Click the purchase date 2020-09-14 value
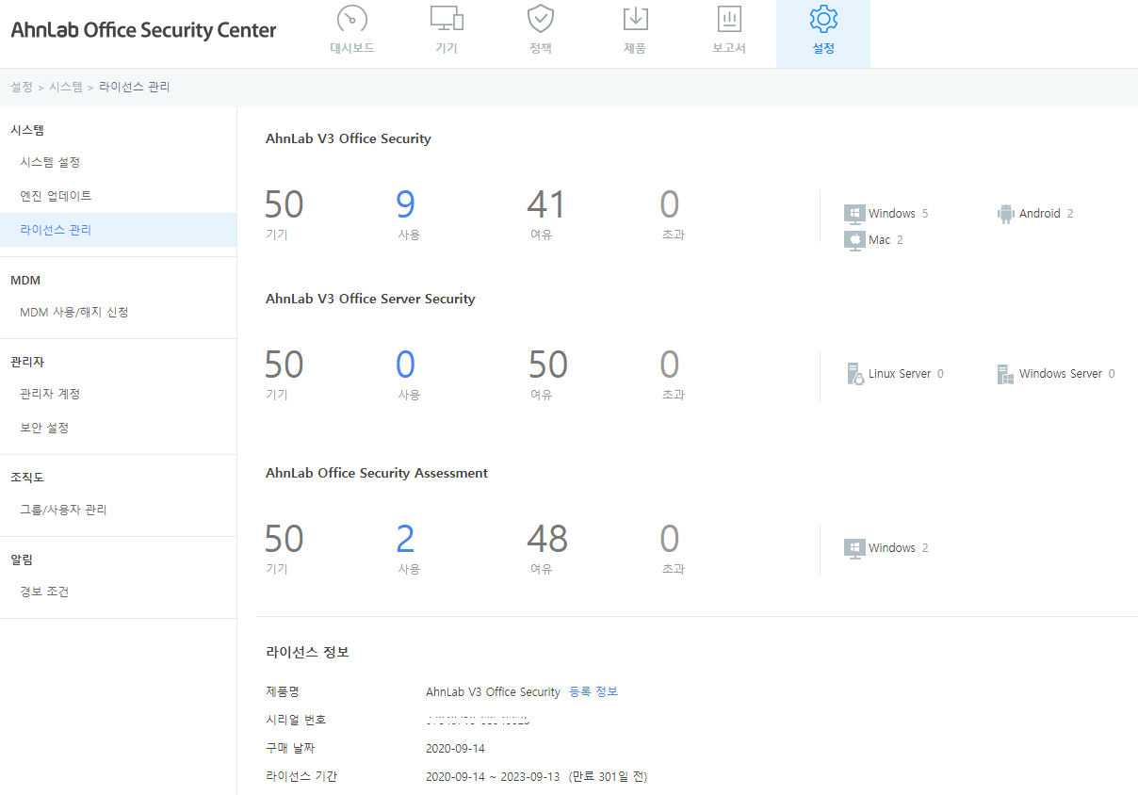This screenshot has width=1138, height=795. 455,748
